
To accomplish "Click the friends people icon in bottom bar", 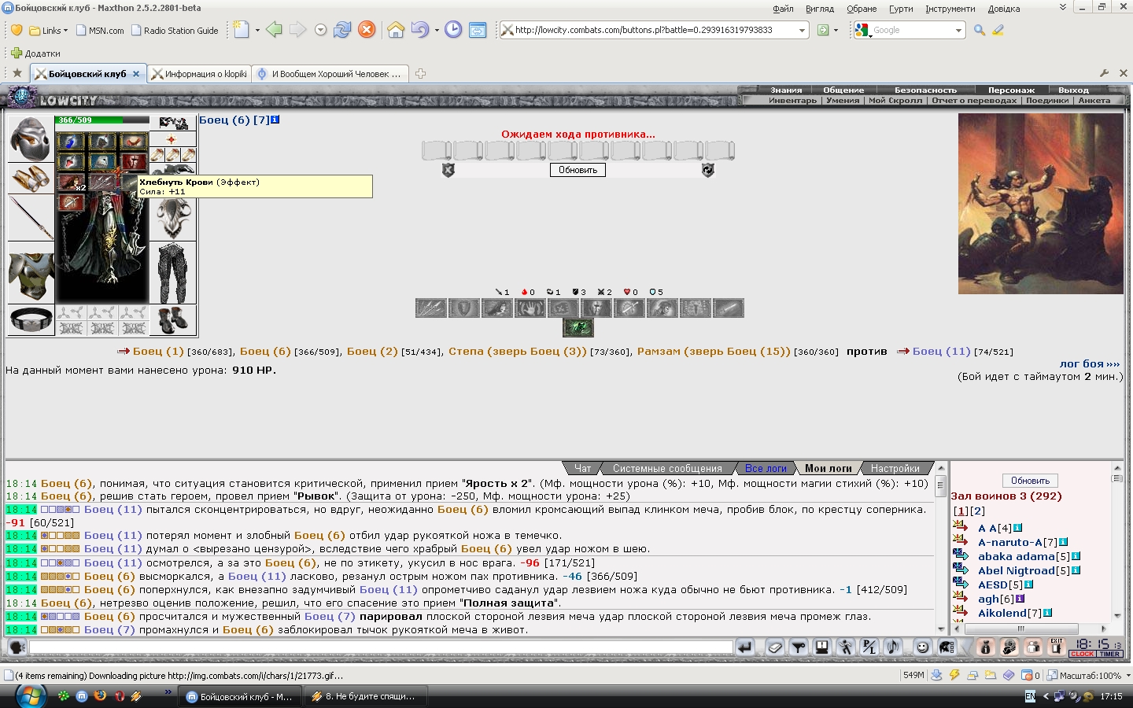I will 1032,647.
